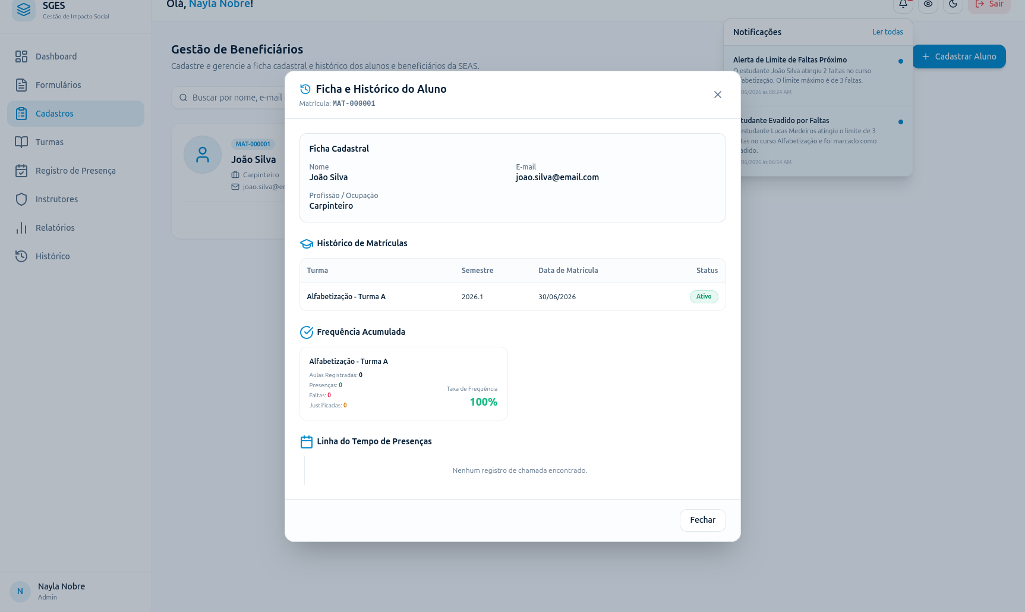The width and height of the screenshot is (1025, 612).
Task: Select the Cadastros clipboard icon
Action: point(21,114)
